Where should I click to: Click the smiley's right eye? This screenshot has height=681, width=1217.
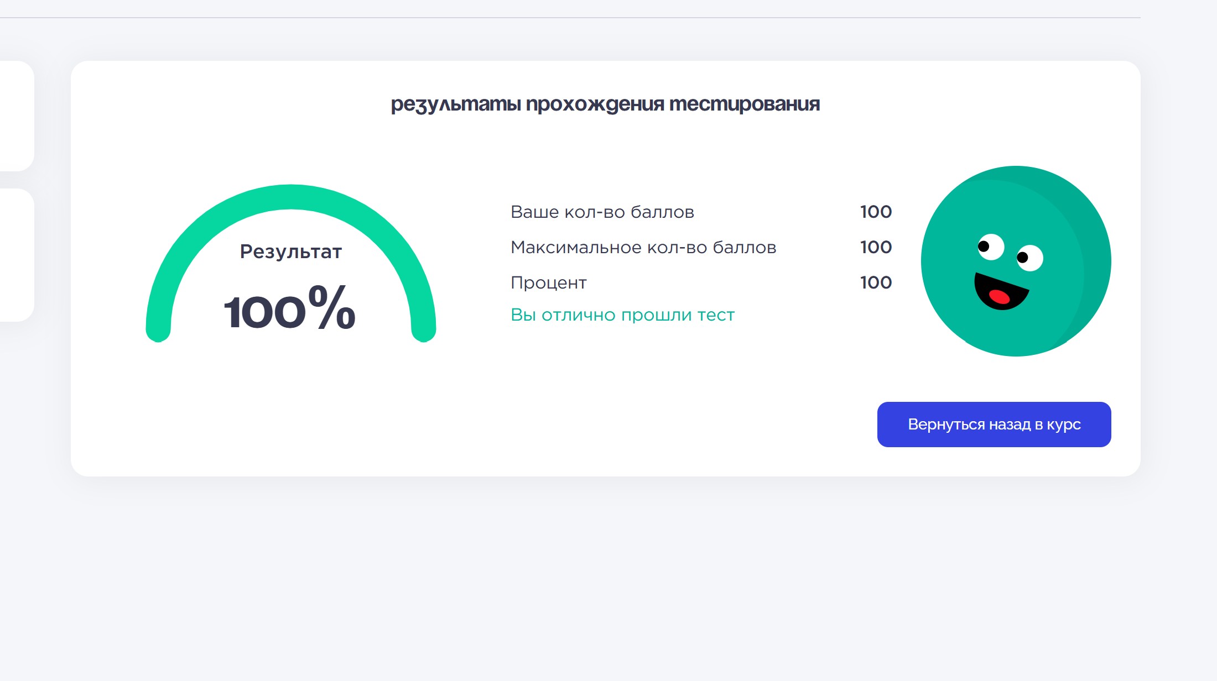(1029, 258)
